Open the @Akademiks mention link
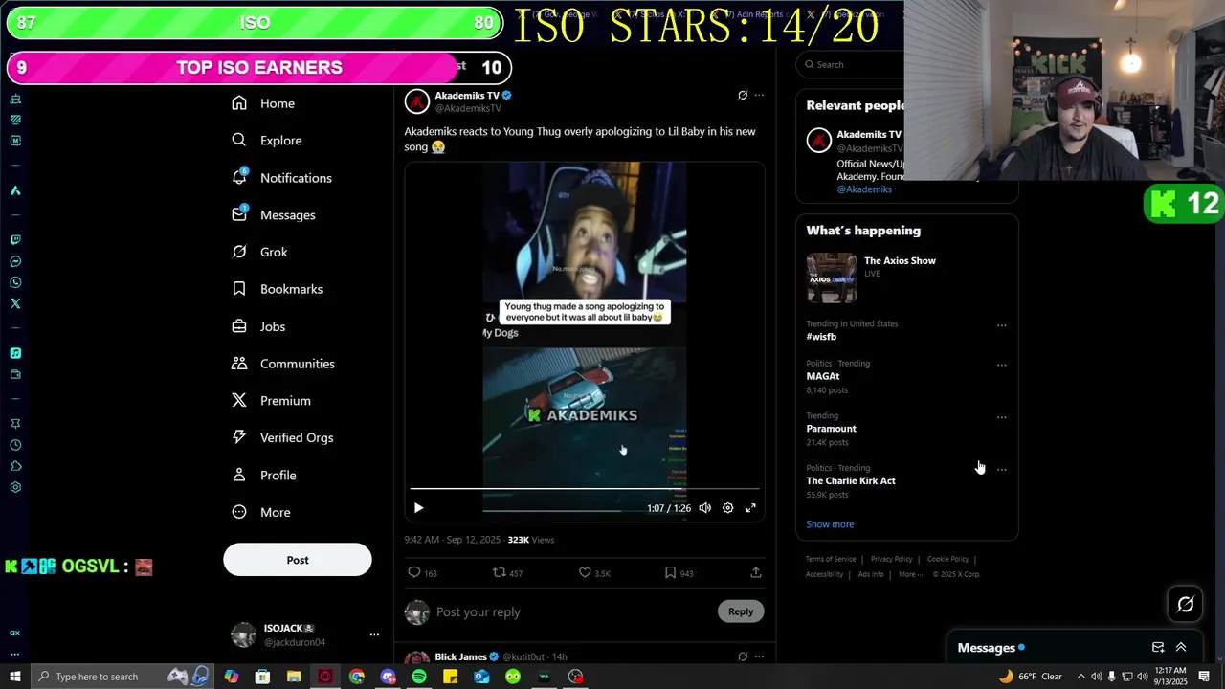This screenshot has height=689, width=1225. [864, 189]
